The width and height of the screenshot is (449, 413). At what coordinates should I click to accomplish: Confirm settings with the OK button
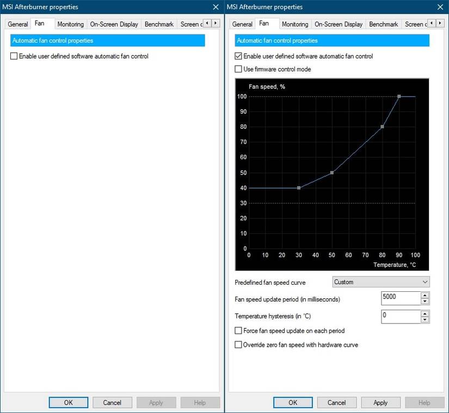(x=293, y=402)
